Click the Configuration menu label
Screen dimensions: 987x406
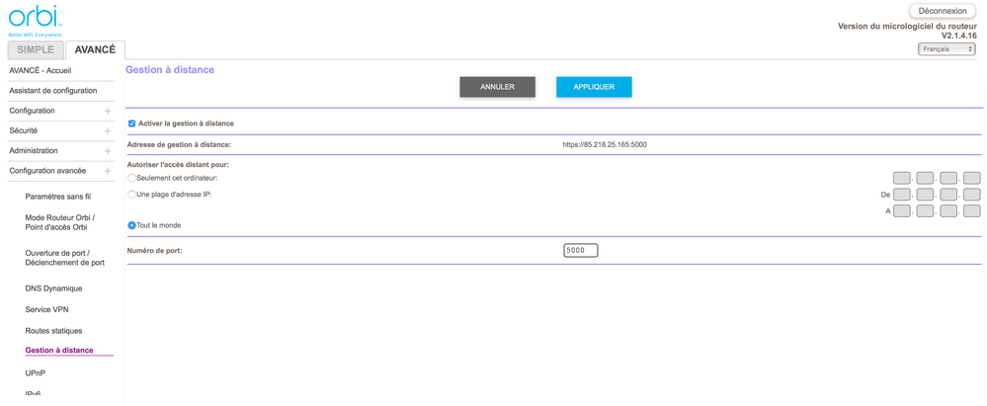point(32,111)
